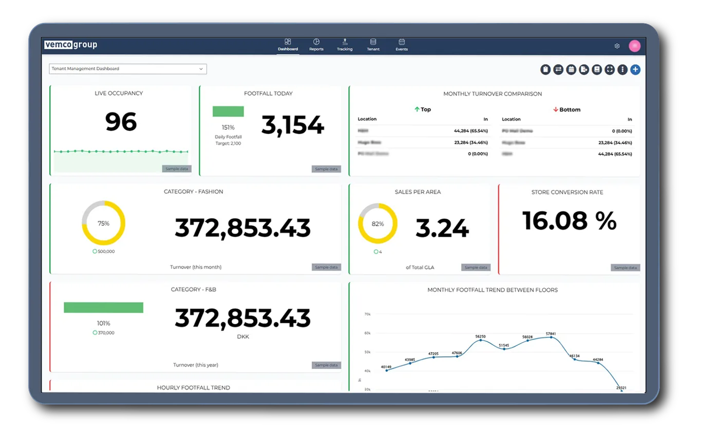Click the 82% donut chart in Sales Per Area
Screen dimensions: 719x443
[377, 223]
